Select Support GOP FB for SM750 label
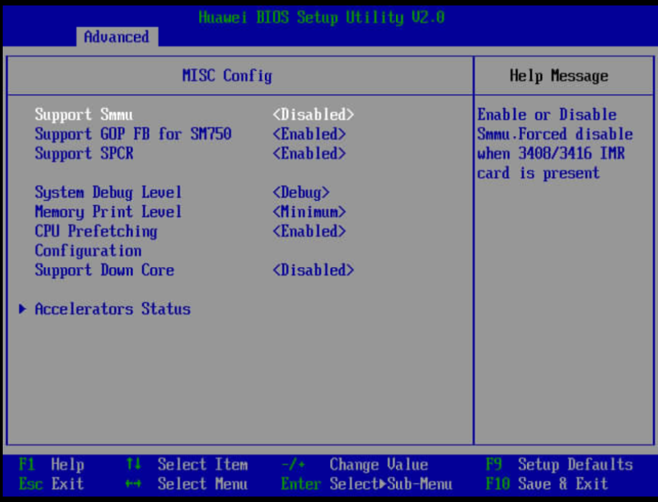The image size is (658, 502). click(x=133, y=134)
